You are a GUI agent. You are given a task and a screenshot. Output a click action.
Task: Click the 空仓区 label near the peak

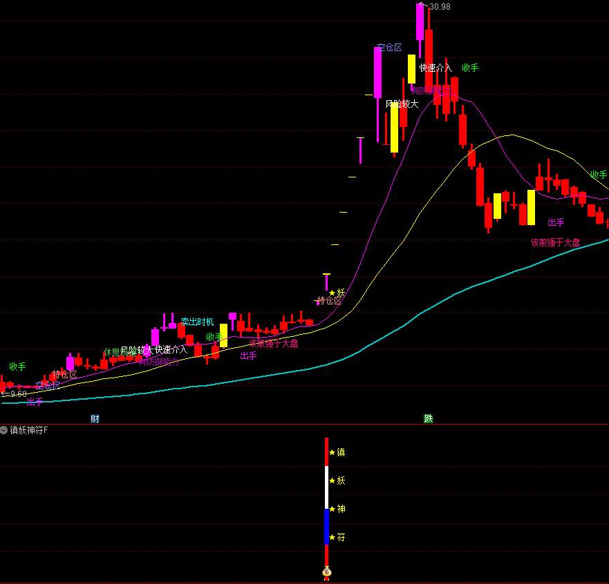click(389, 48)
